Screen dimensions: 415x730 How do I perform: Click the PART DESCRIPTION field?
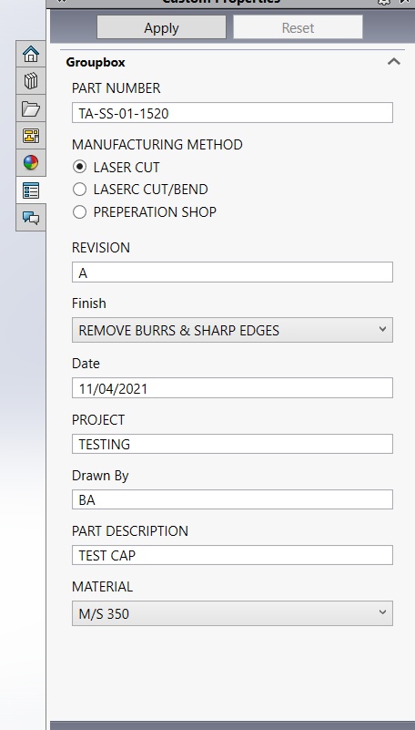[x=232, y=555]
